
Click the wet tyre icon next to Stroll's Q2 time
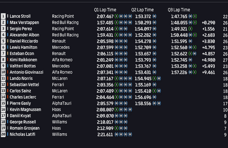pyautogui.click(x=154, y=16)
